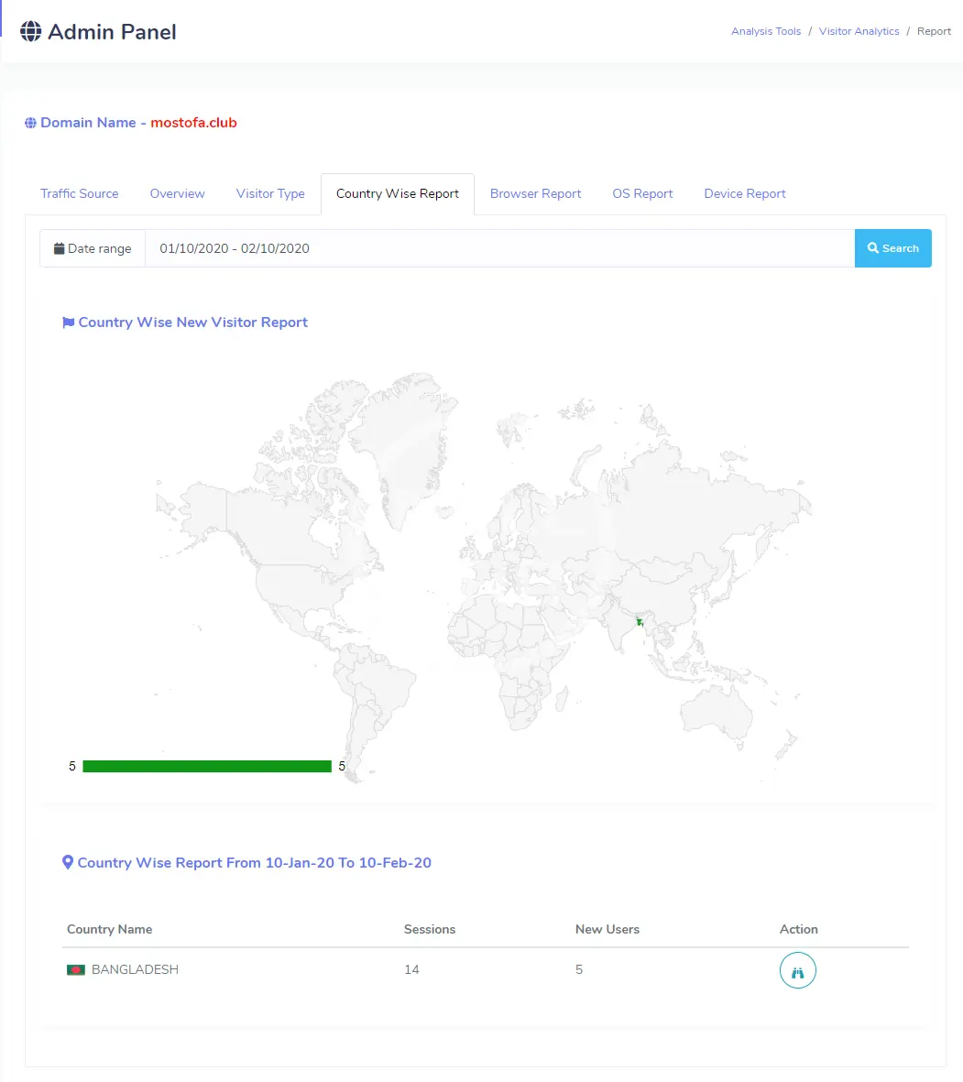Click the binoculars action icon for Bangladesh
963x1082 pixels.
click(x=797, y=971)
